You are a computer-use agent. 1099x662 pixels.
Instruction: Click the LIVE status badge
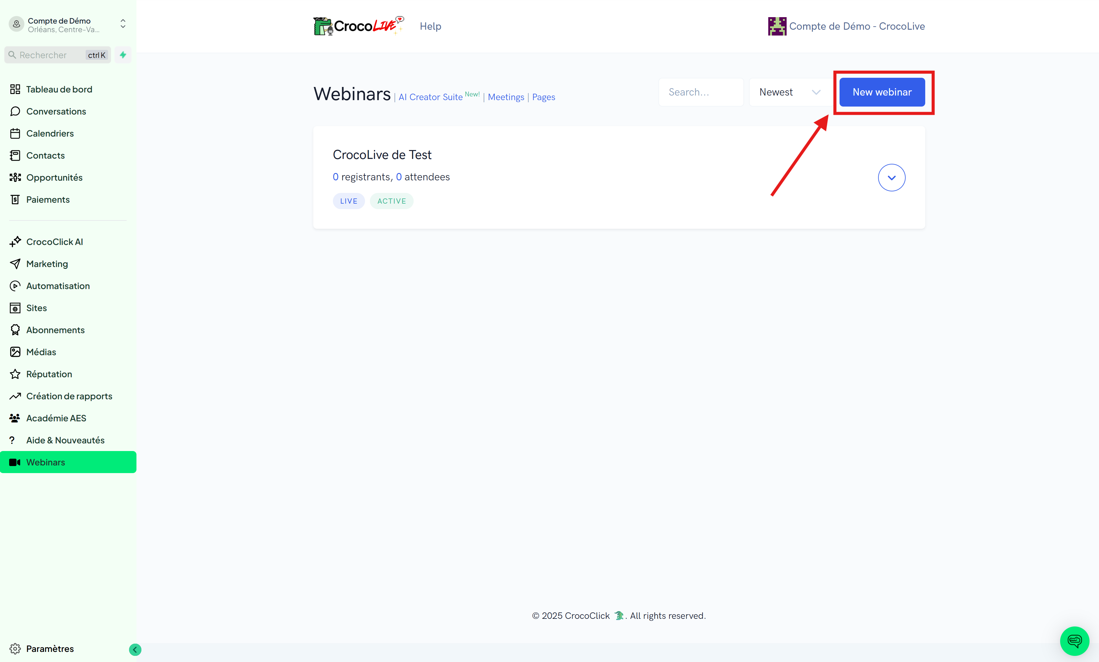tap(348, 201)
